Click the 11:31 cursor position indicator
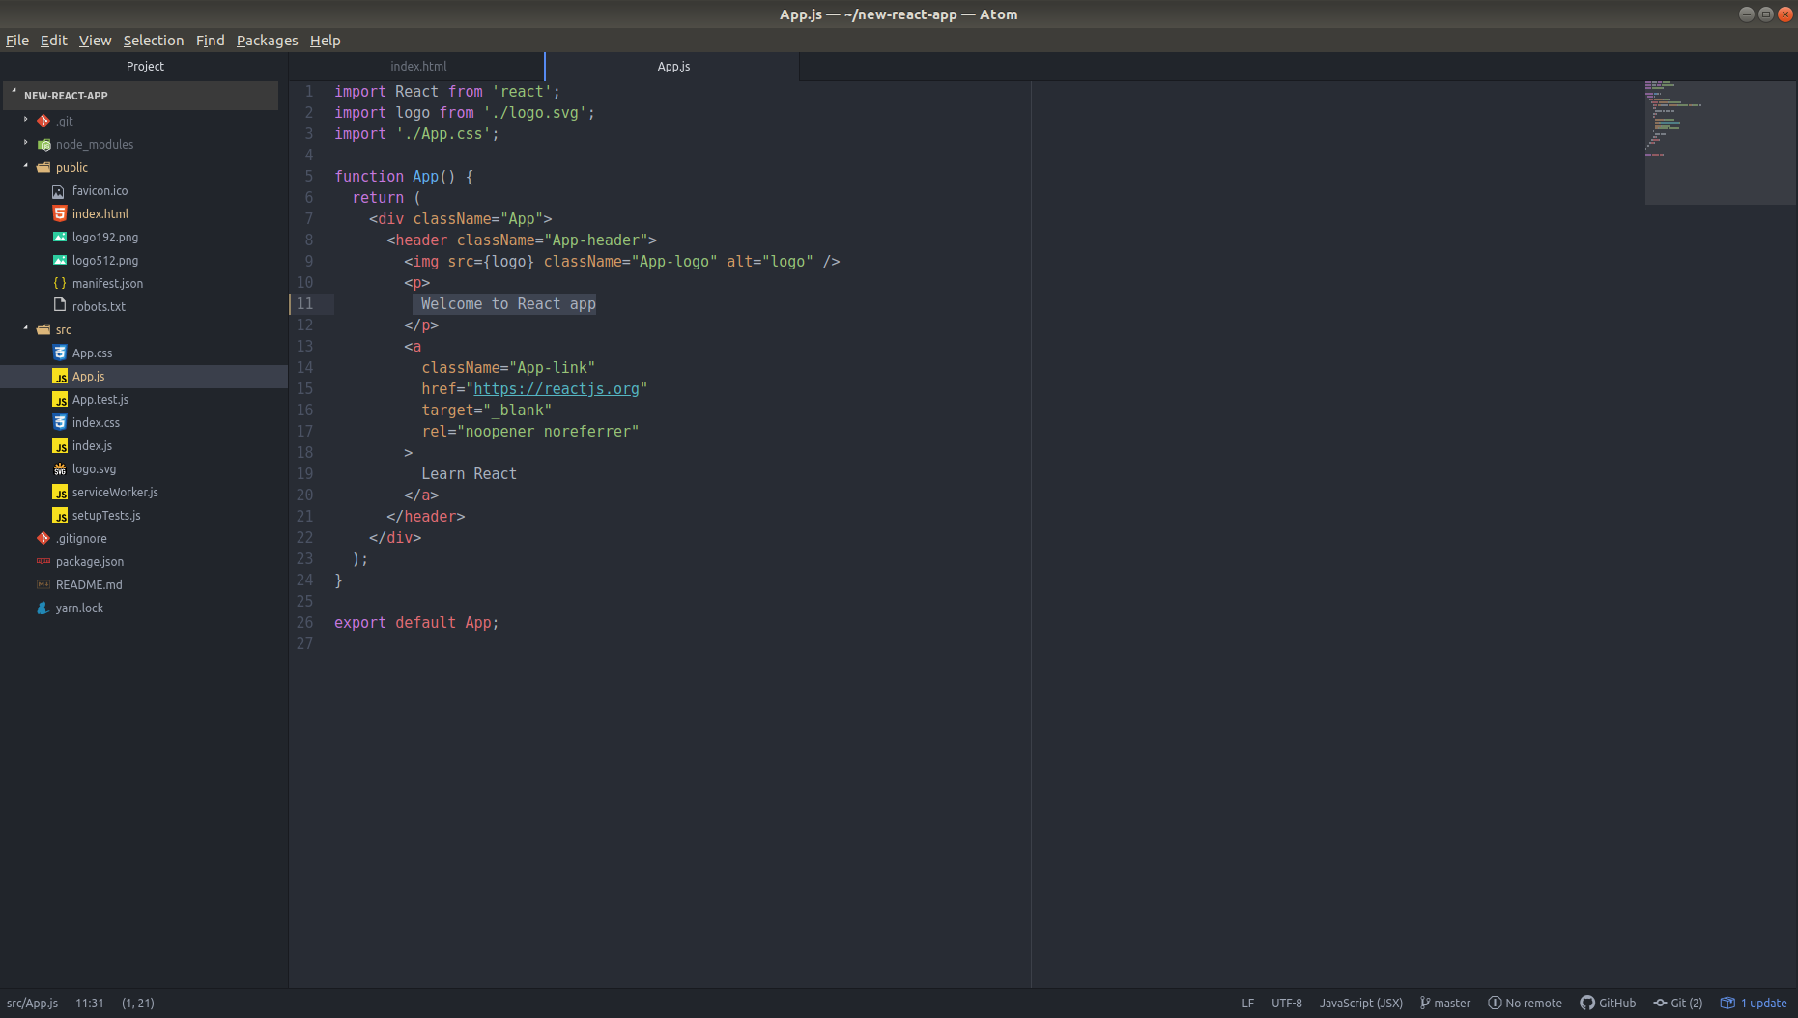Viewport: 1798px width, 1018px height. click(x=89, y=1003)
